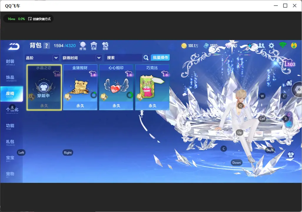The width and height of the screenshot is (302, 212).
Task: Open the 捏脸 face editor icon
Action: [83, 46]
